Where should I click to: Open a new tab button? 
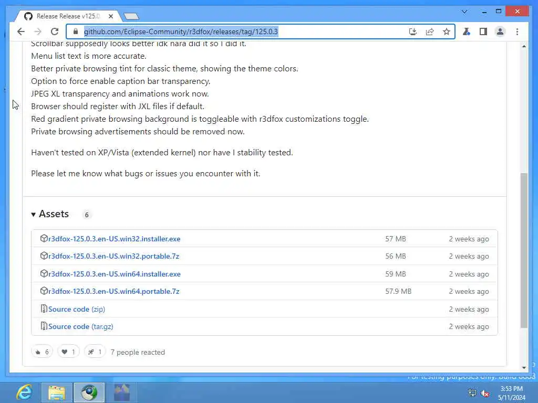point(131,16)
